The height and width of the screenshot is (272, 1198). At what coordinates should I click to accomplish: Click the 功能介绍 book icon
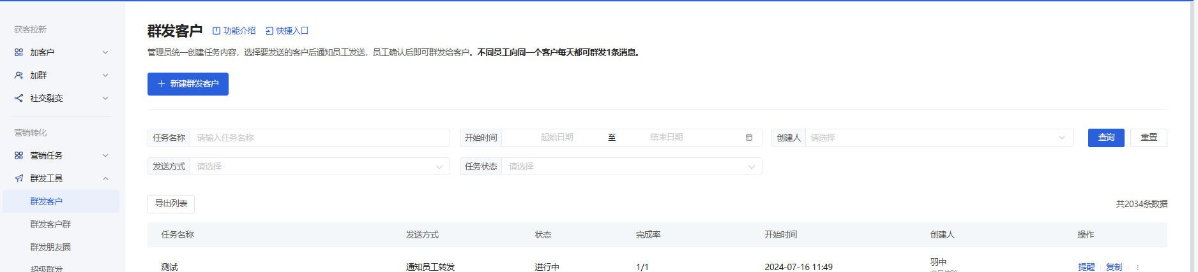216,31
